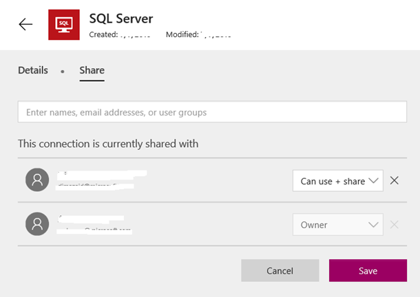Go back using the left arrow icon

click(25, 24)
